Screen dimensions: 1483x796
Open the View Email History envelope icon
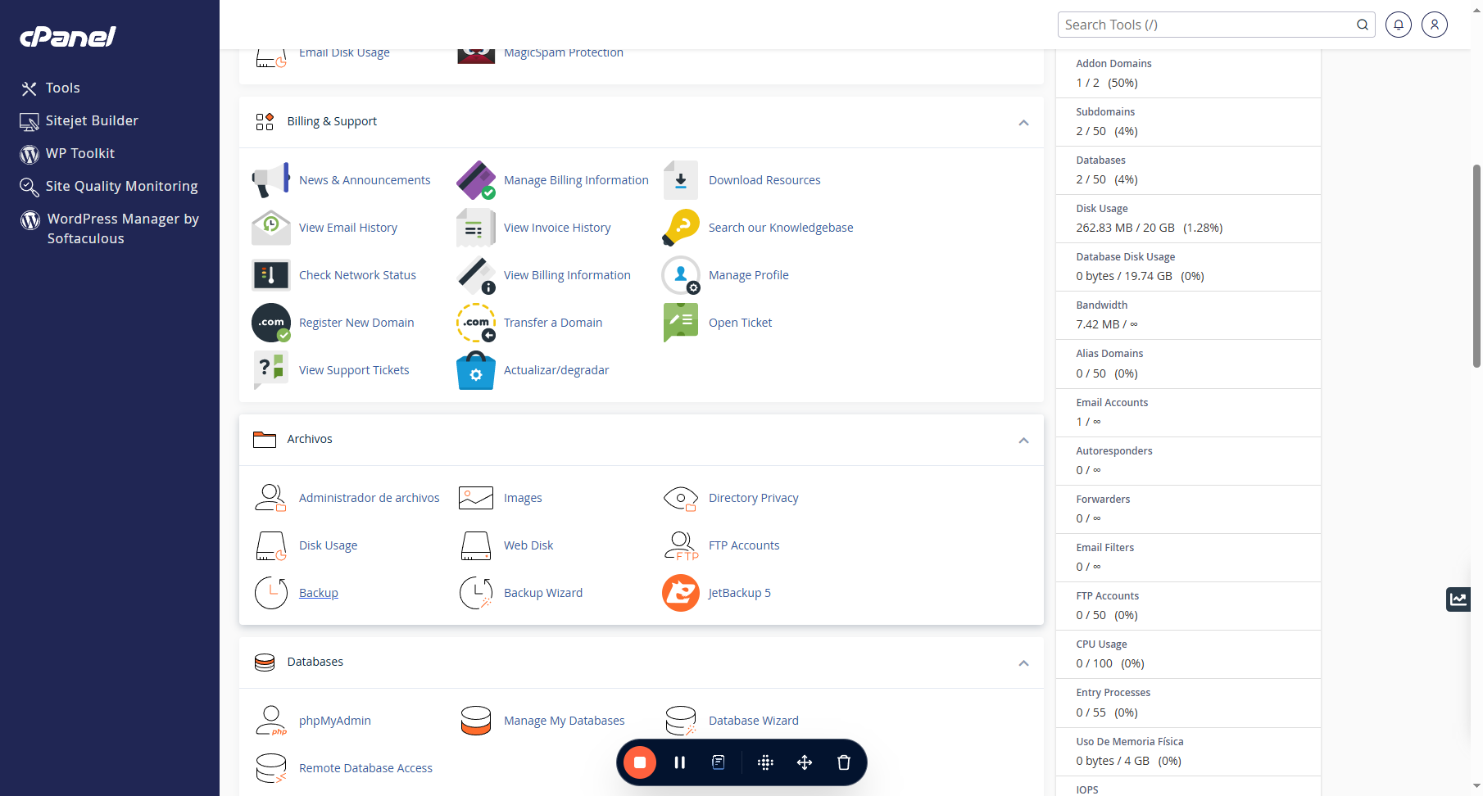click(271, 228)
